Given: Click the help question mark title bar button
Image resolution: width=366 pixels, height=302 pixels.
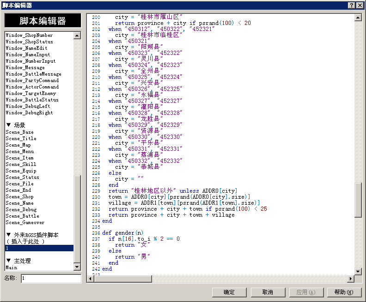Looking at the screenshot, I should pyautogui.click(x=352, y=6).
